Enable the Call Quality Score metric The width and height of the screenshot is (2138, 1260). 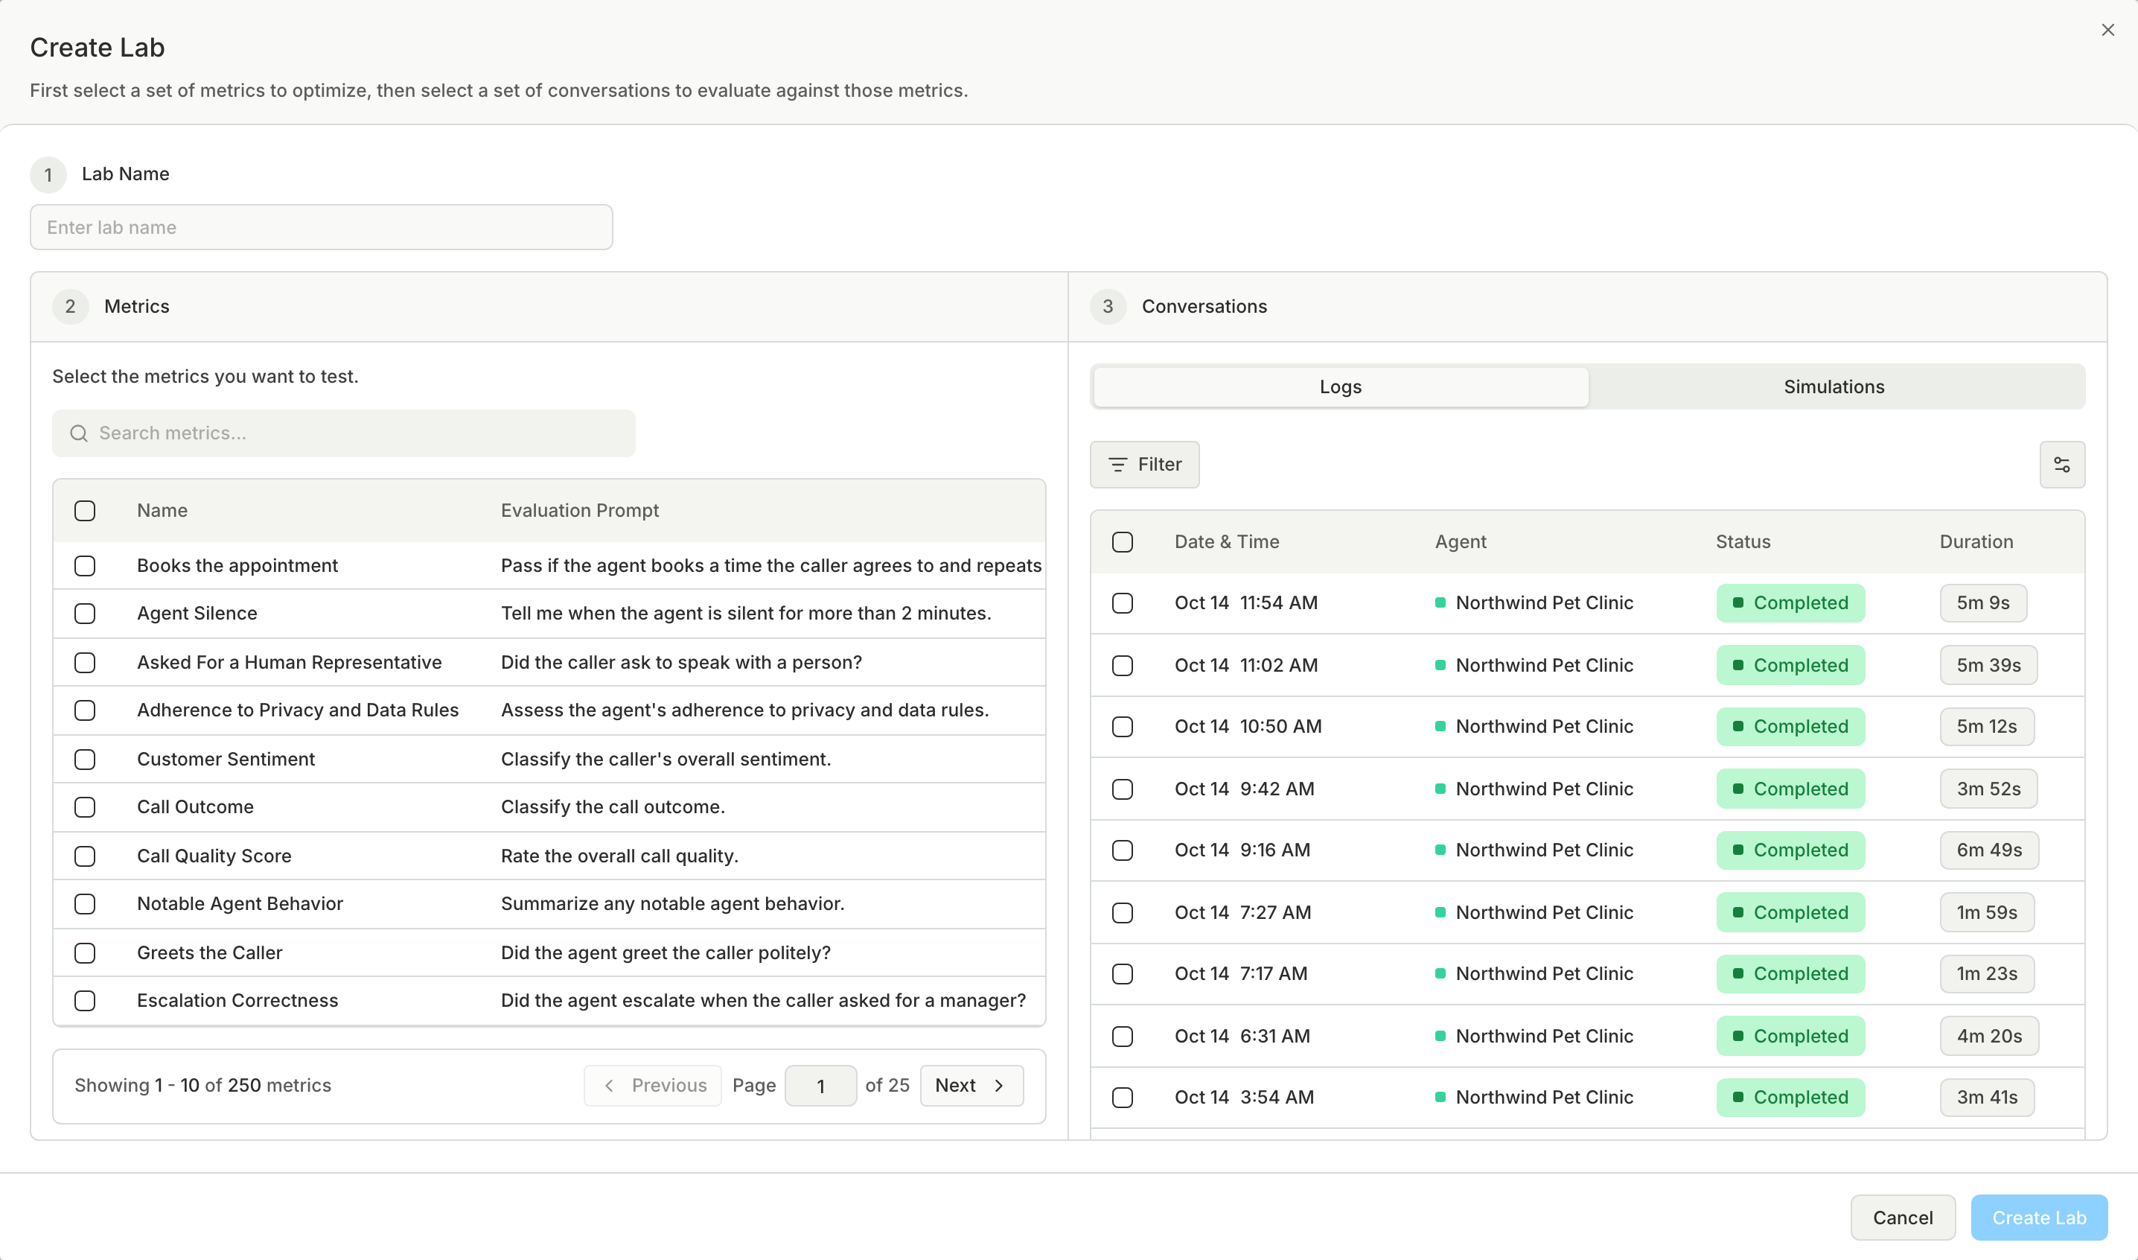coord(85,856)
